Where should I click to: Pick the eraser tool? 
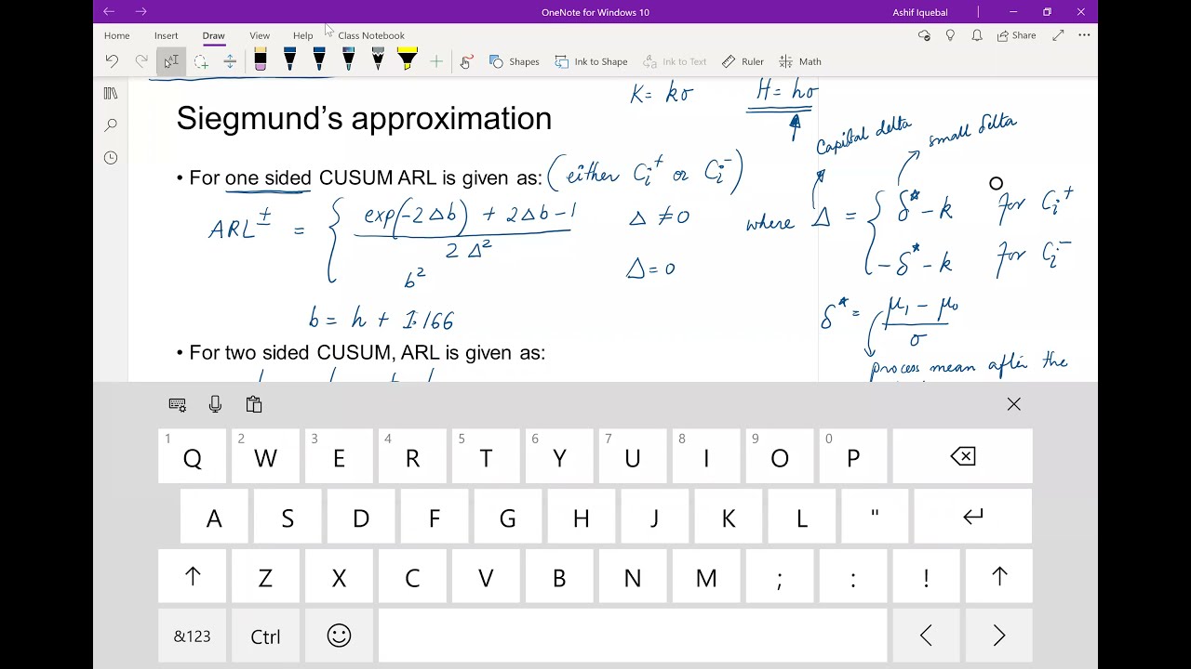coord(261,60)
